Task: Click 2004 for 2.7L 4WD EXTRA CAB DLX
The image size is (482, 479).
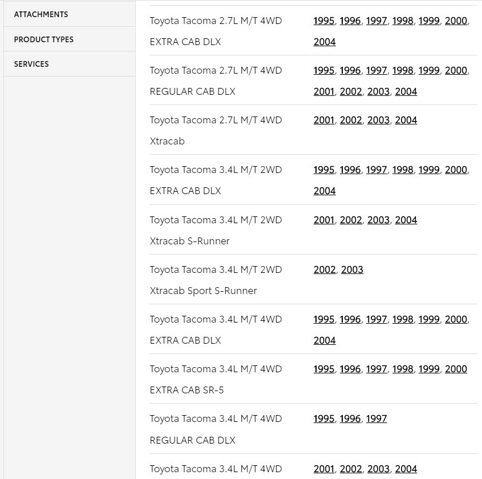Action: click(x=325, y=42)
